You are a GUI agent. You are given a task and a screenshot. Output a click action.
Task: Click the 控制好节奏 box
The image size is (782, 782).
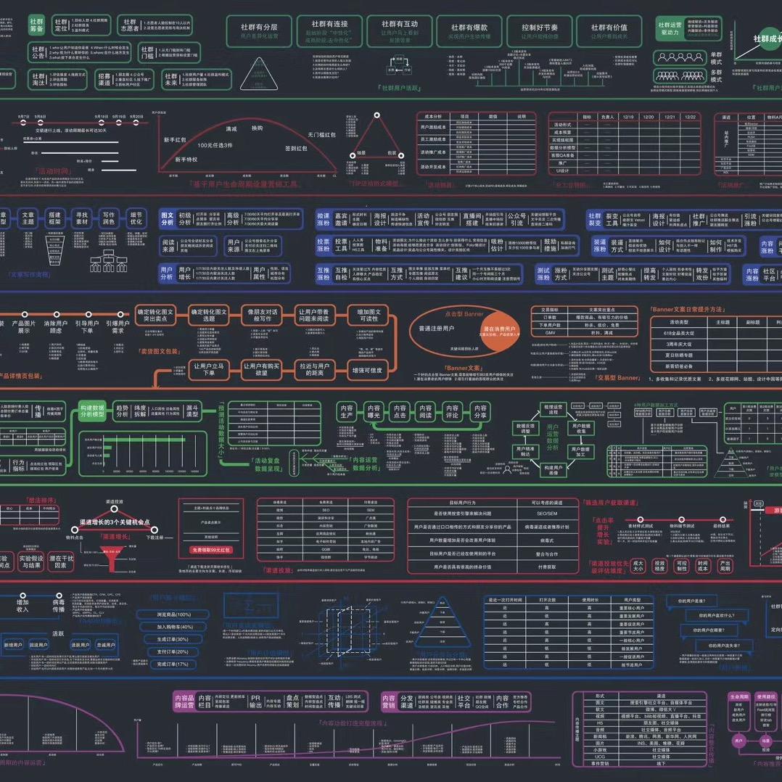click(538, 30)
